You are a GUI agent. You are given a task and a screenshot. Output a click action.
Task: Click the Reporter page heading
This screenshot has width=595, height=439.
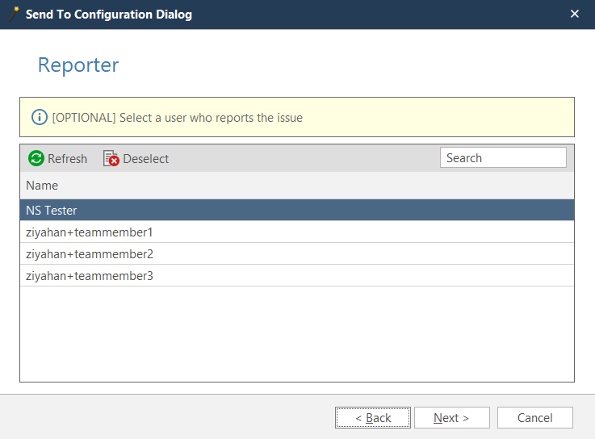78,65
